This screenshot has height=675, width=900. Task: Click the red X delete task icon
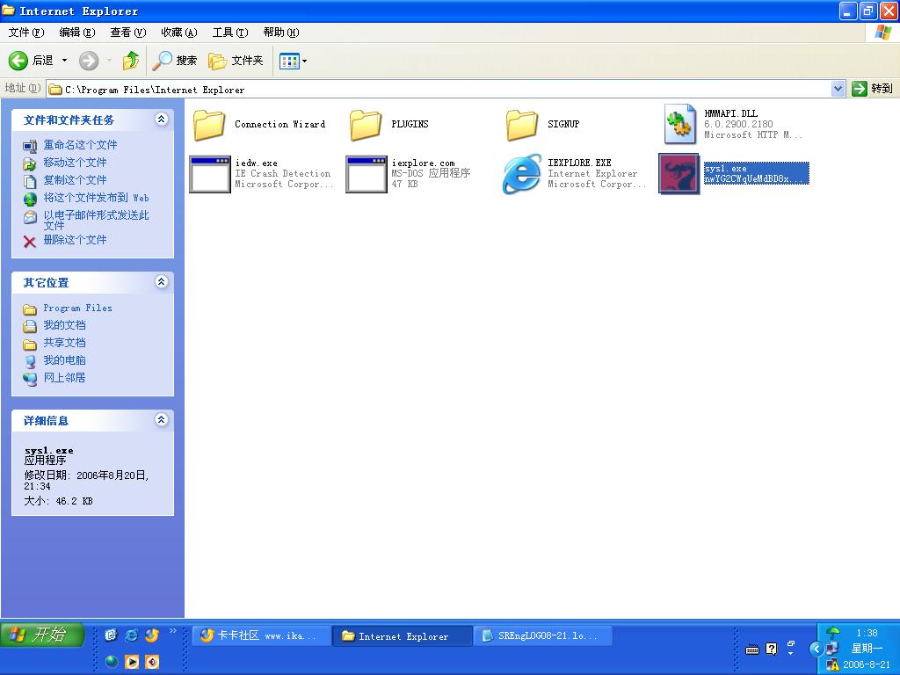[x=30, y=242]
